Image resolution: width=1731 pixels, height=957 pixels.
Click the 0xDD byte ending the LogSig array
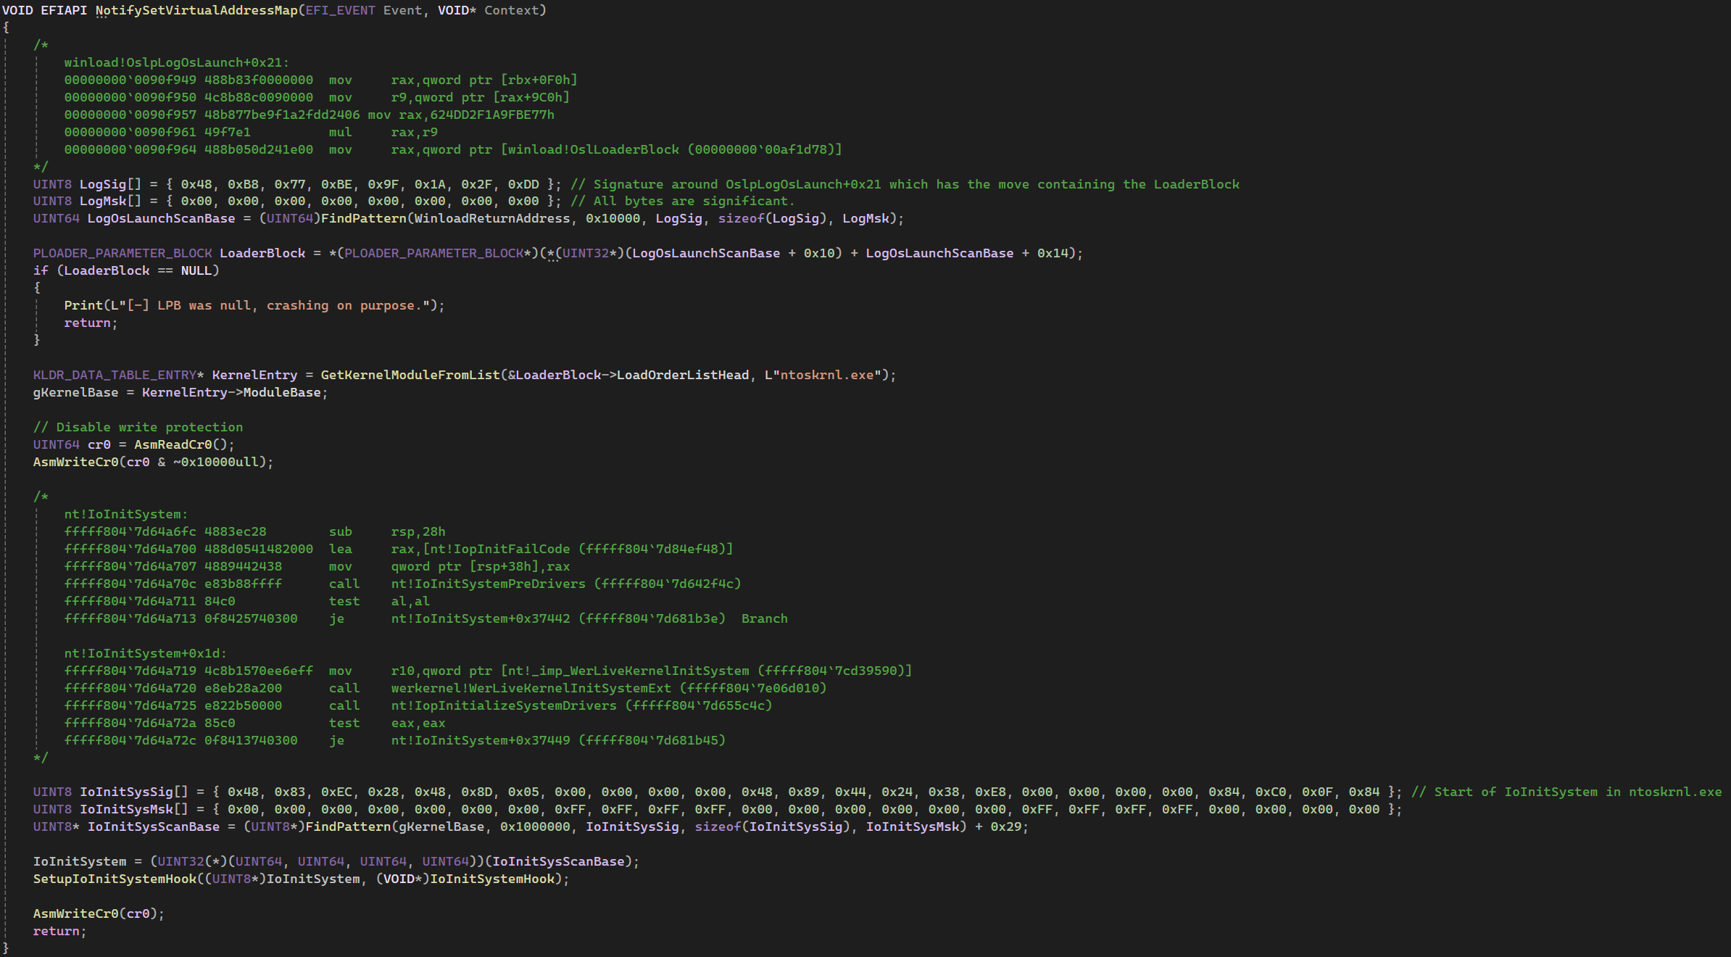click(x=523, y=184)
